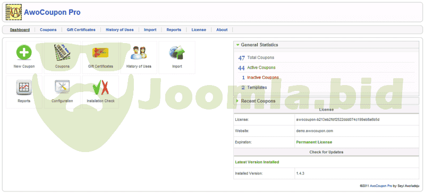
Task: Open the Configuration tools icon
Action: [62, 87]
